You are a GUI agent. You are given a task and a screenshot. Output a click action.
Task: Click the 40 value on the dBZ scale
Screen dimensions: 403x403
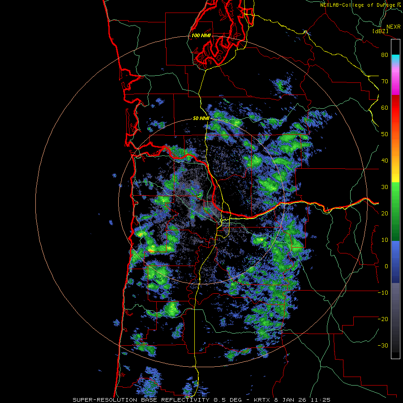click(x=385, y=161)
